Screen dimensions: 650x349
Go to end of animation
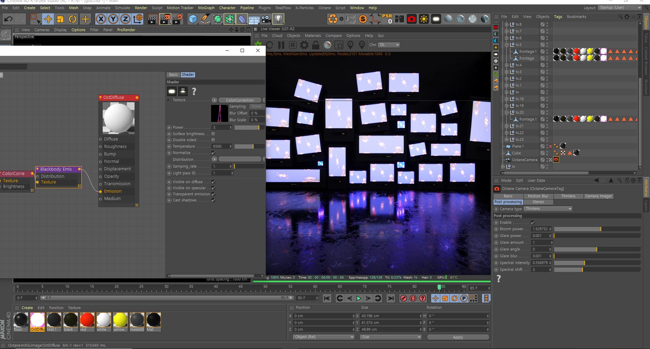(391, 298)
